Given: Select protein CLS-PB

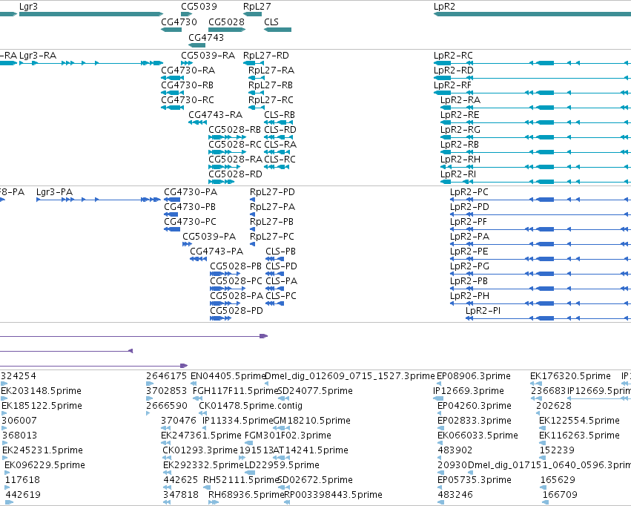Looking at the screenshot, I should [x=280, y=252].
